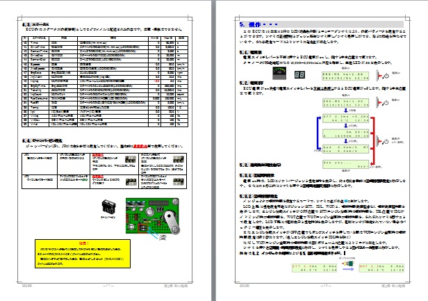Screen dimensions: 428x301
Task: Click the "Time" cell in the status table
Action: pyautogui.click(x=39, y=43)
